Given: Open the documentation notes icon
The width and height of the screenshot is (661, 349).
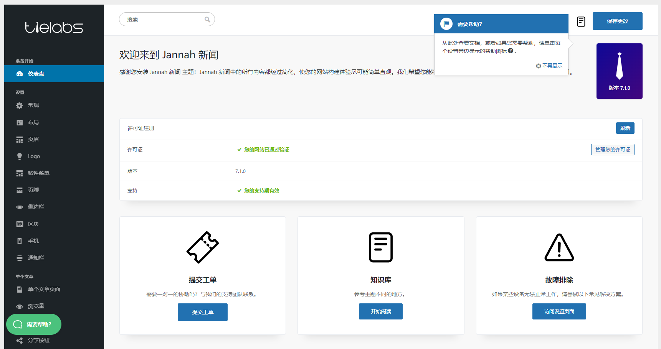Looking at the screenshot, I should 581,21.
